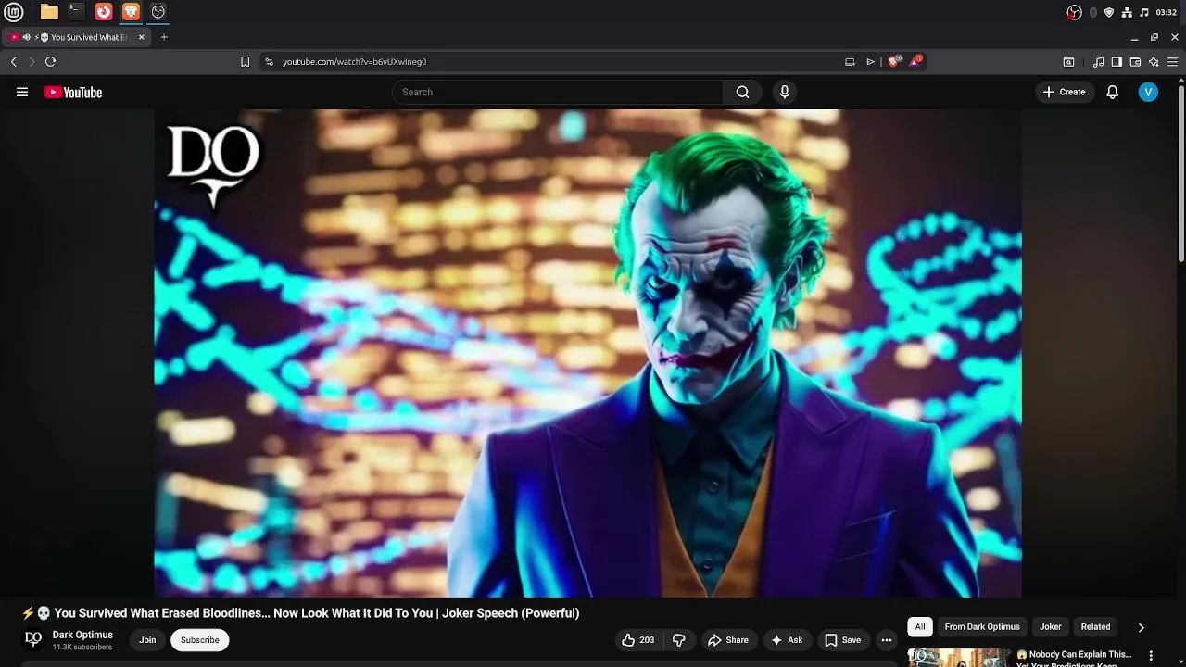The image size is (1186, 667).
Task: Mute tab via speaker icon
Action: point(26,37)
